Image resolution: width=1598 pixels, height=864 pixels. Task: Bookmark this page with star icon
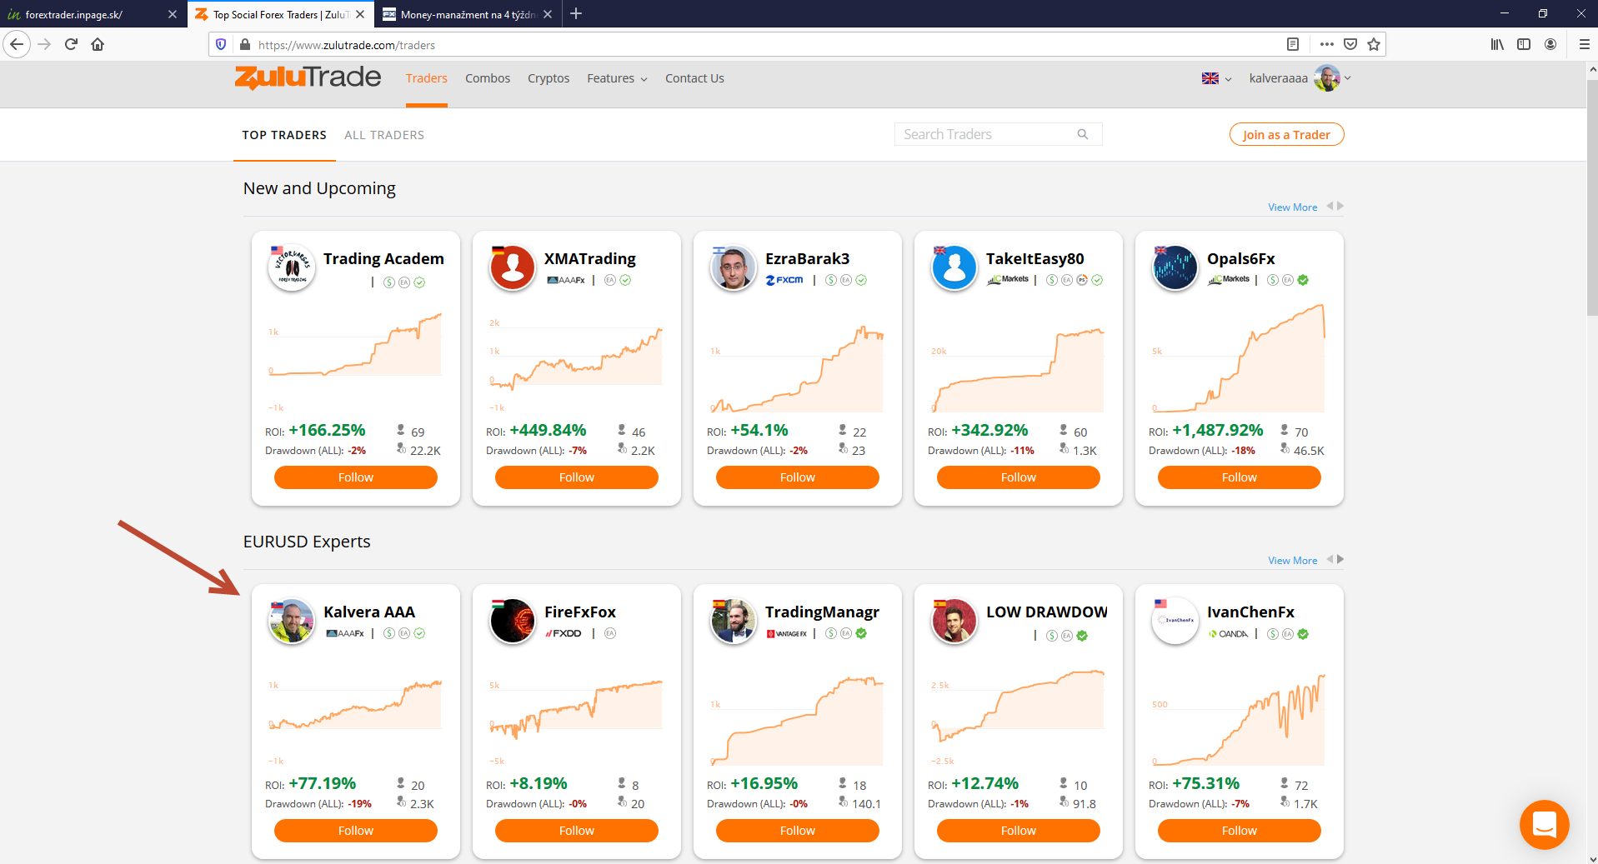point(1374,44)
